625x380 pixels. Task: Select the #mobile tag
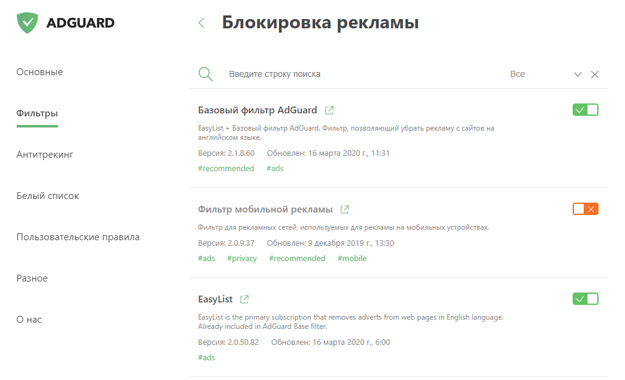pos(352,259)
